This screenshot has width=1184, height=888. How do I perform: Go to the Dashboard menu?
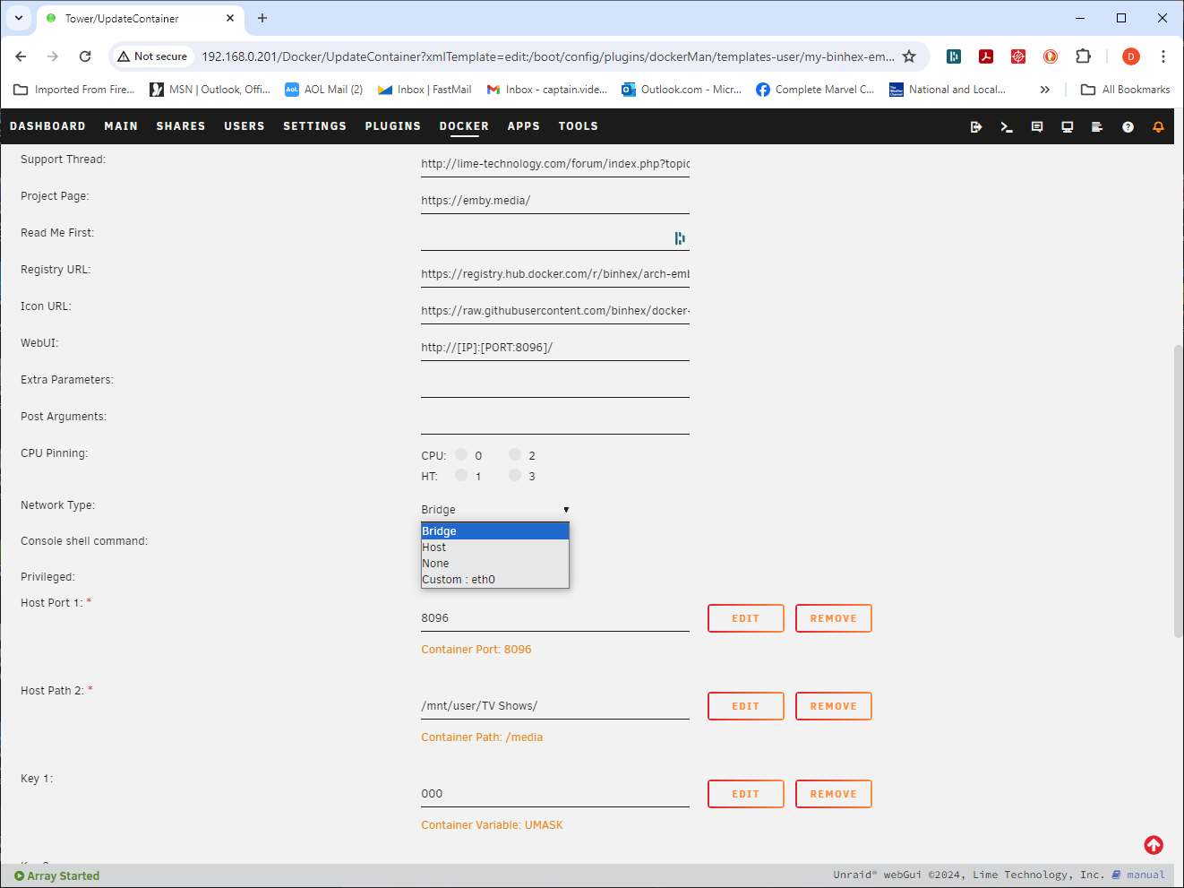pos(47,126)
